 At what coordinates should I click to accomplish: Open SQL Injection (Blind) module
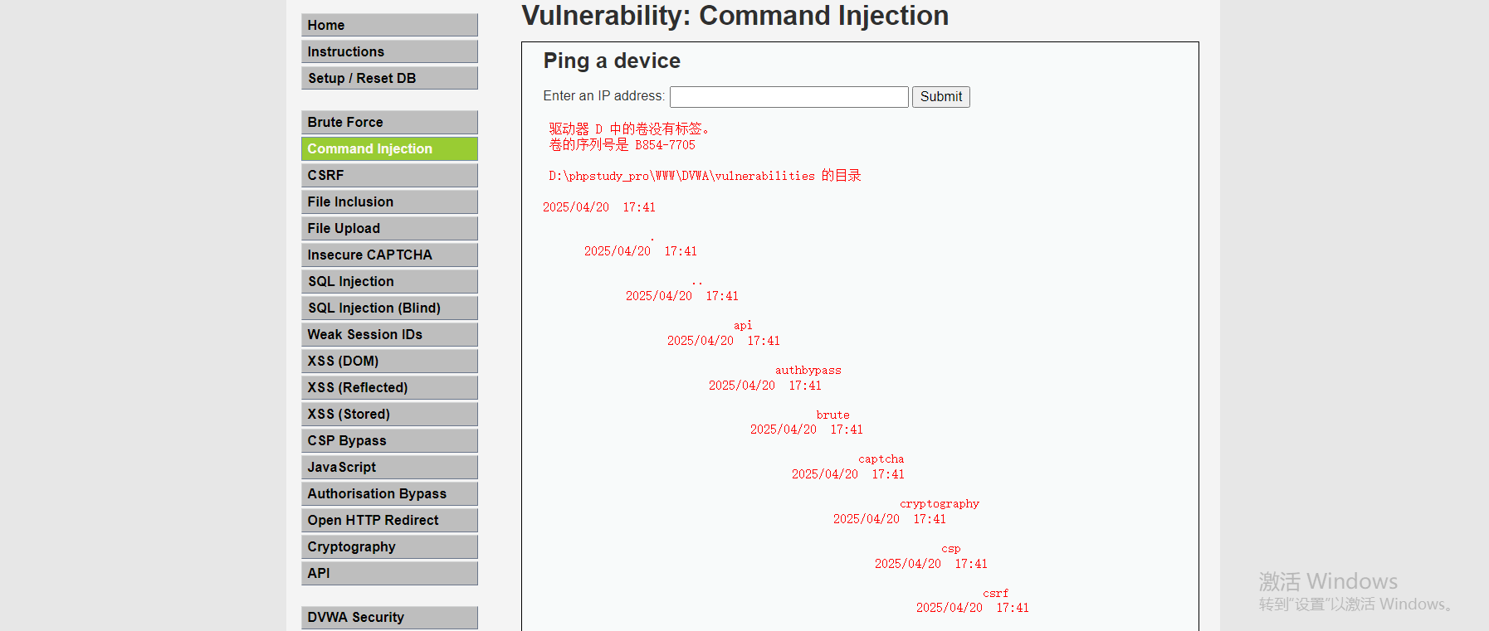point(389,308)
